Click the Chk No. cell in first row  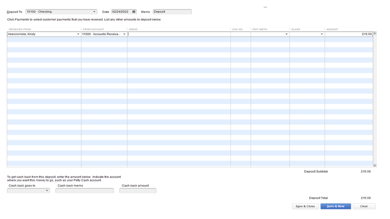pyautogui.click(x=240, y=34)
